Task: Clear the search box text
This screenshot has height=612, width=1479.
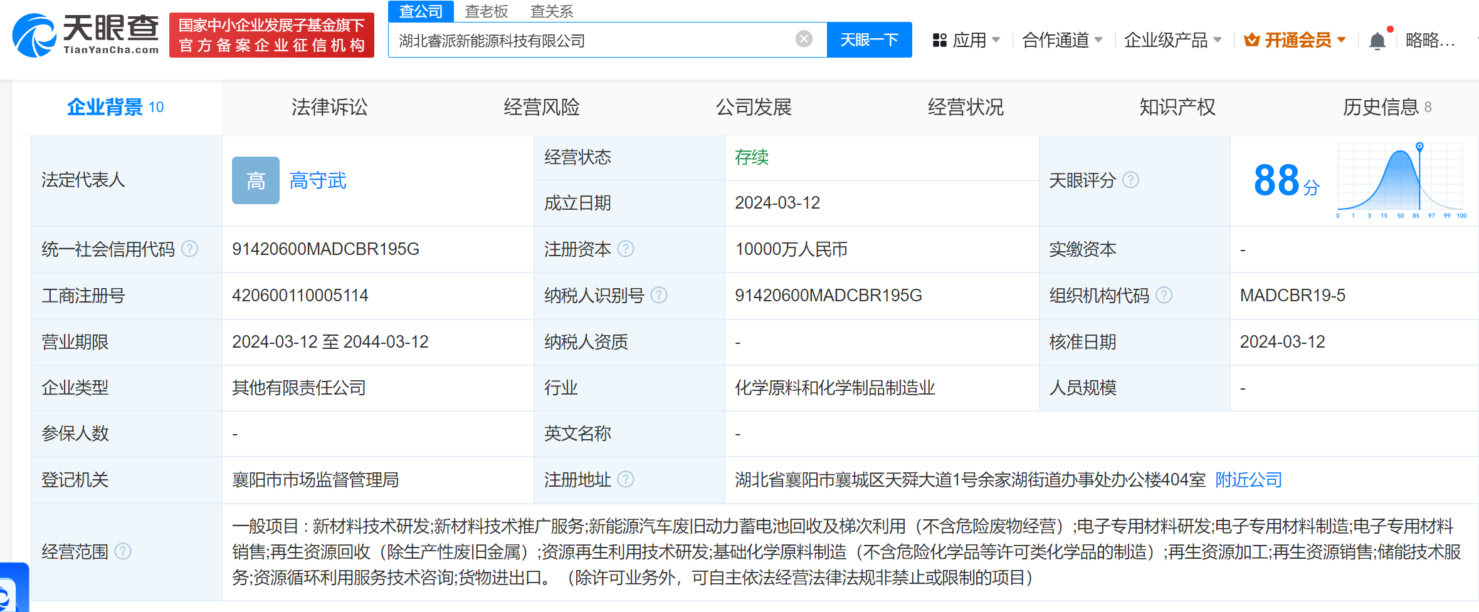Action: pos(803,39)
